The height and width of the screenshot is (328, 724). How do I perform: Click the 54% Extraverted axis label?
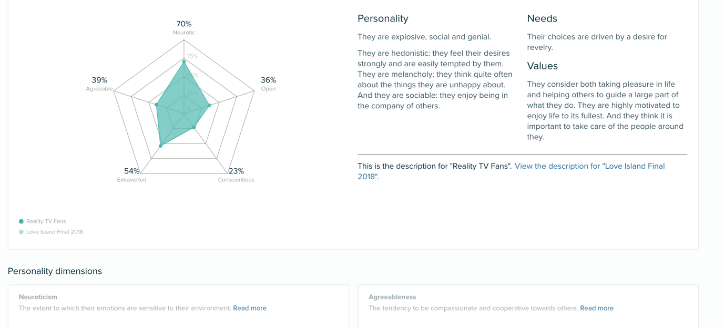pyautogui.click(x=132, y=171)
